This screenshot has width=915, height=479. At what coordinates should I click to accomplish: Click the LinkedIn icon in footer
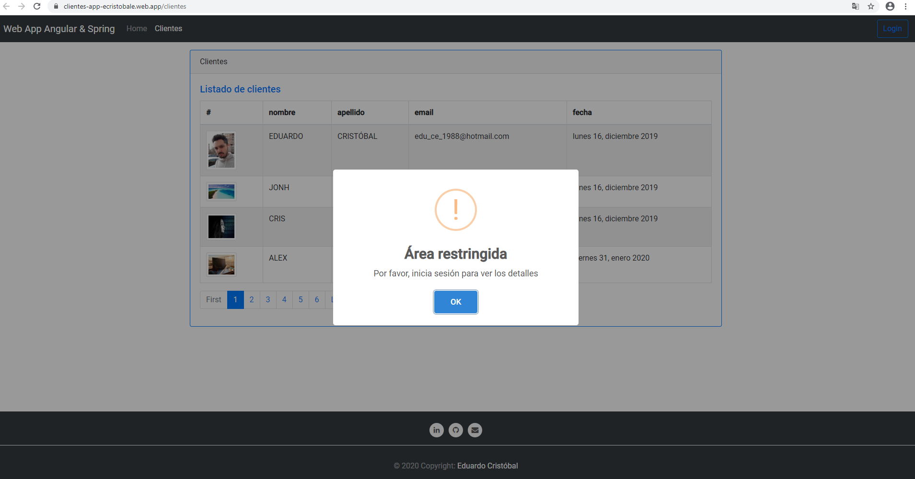pyautogui.click(x=436, y=430)
